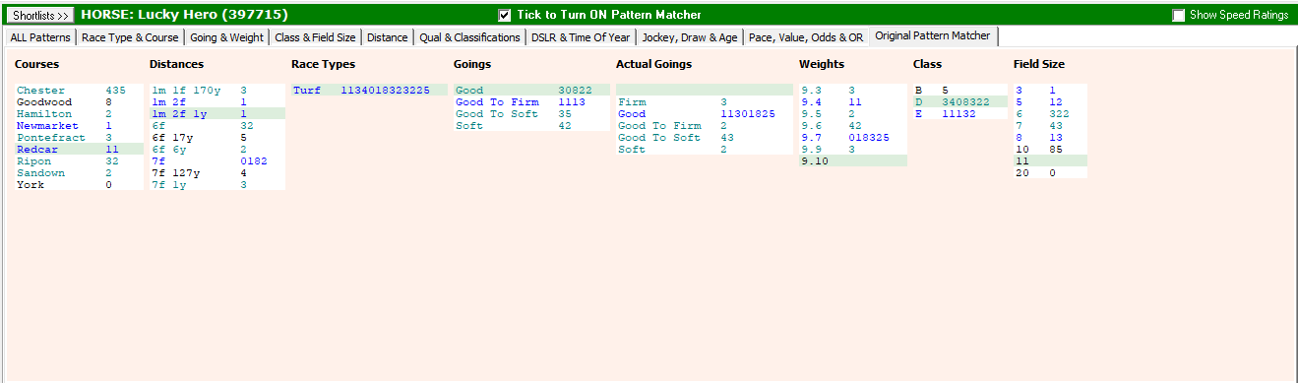Image resolution: width=1298 pixels, height=383 pixels.
Task: Select field size 3 row
Action: pos(1050,91)
